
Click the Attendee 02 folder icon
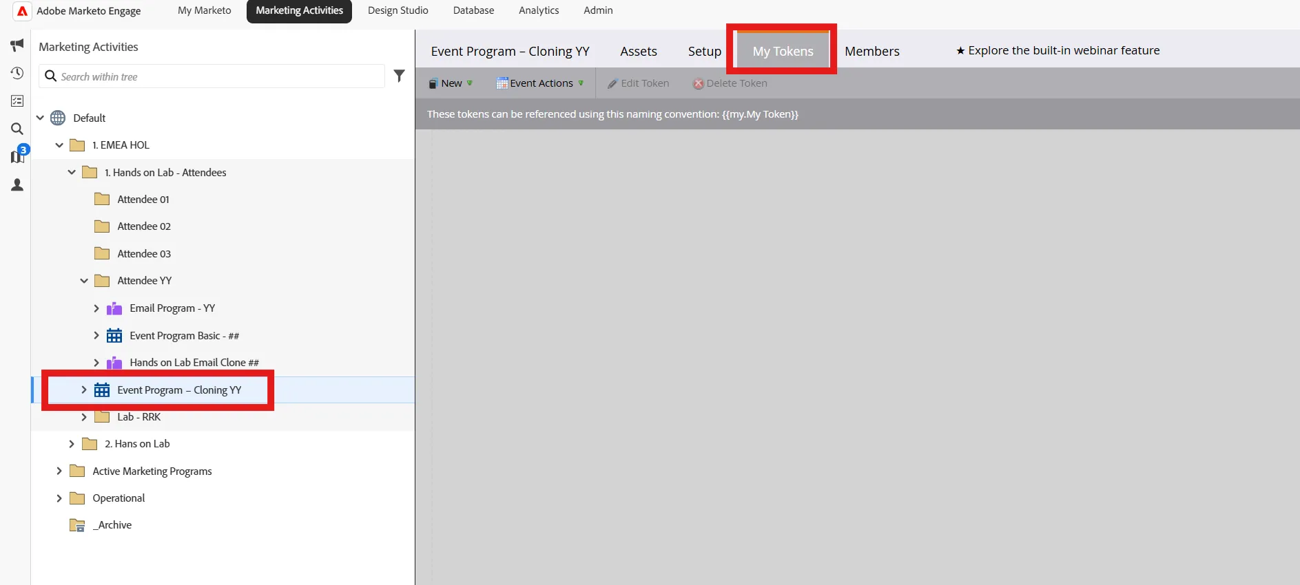102,226
